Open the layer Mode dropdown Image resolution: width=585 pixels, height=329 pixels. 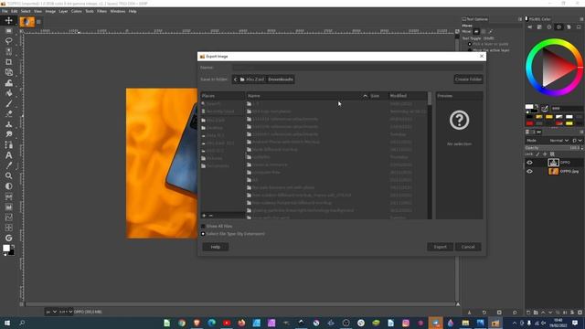558,141
